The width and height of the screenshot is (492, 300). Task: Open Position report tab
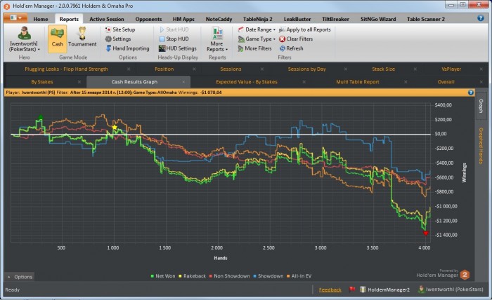click(164, 69)
